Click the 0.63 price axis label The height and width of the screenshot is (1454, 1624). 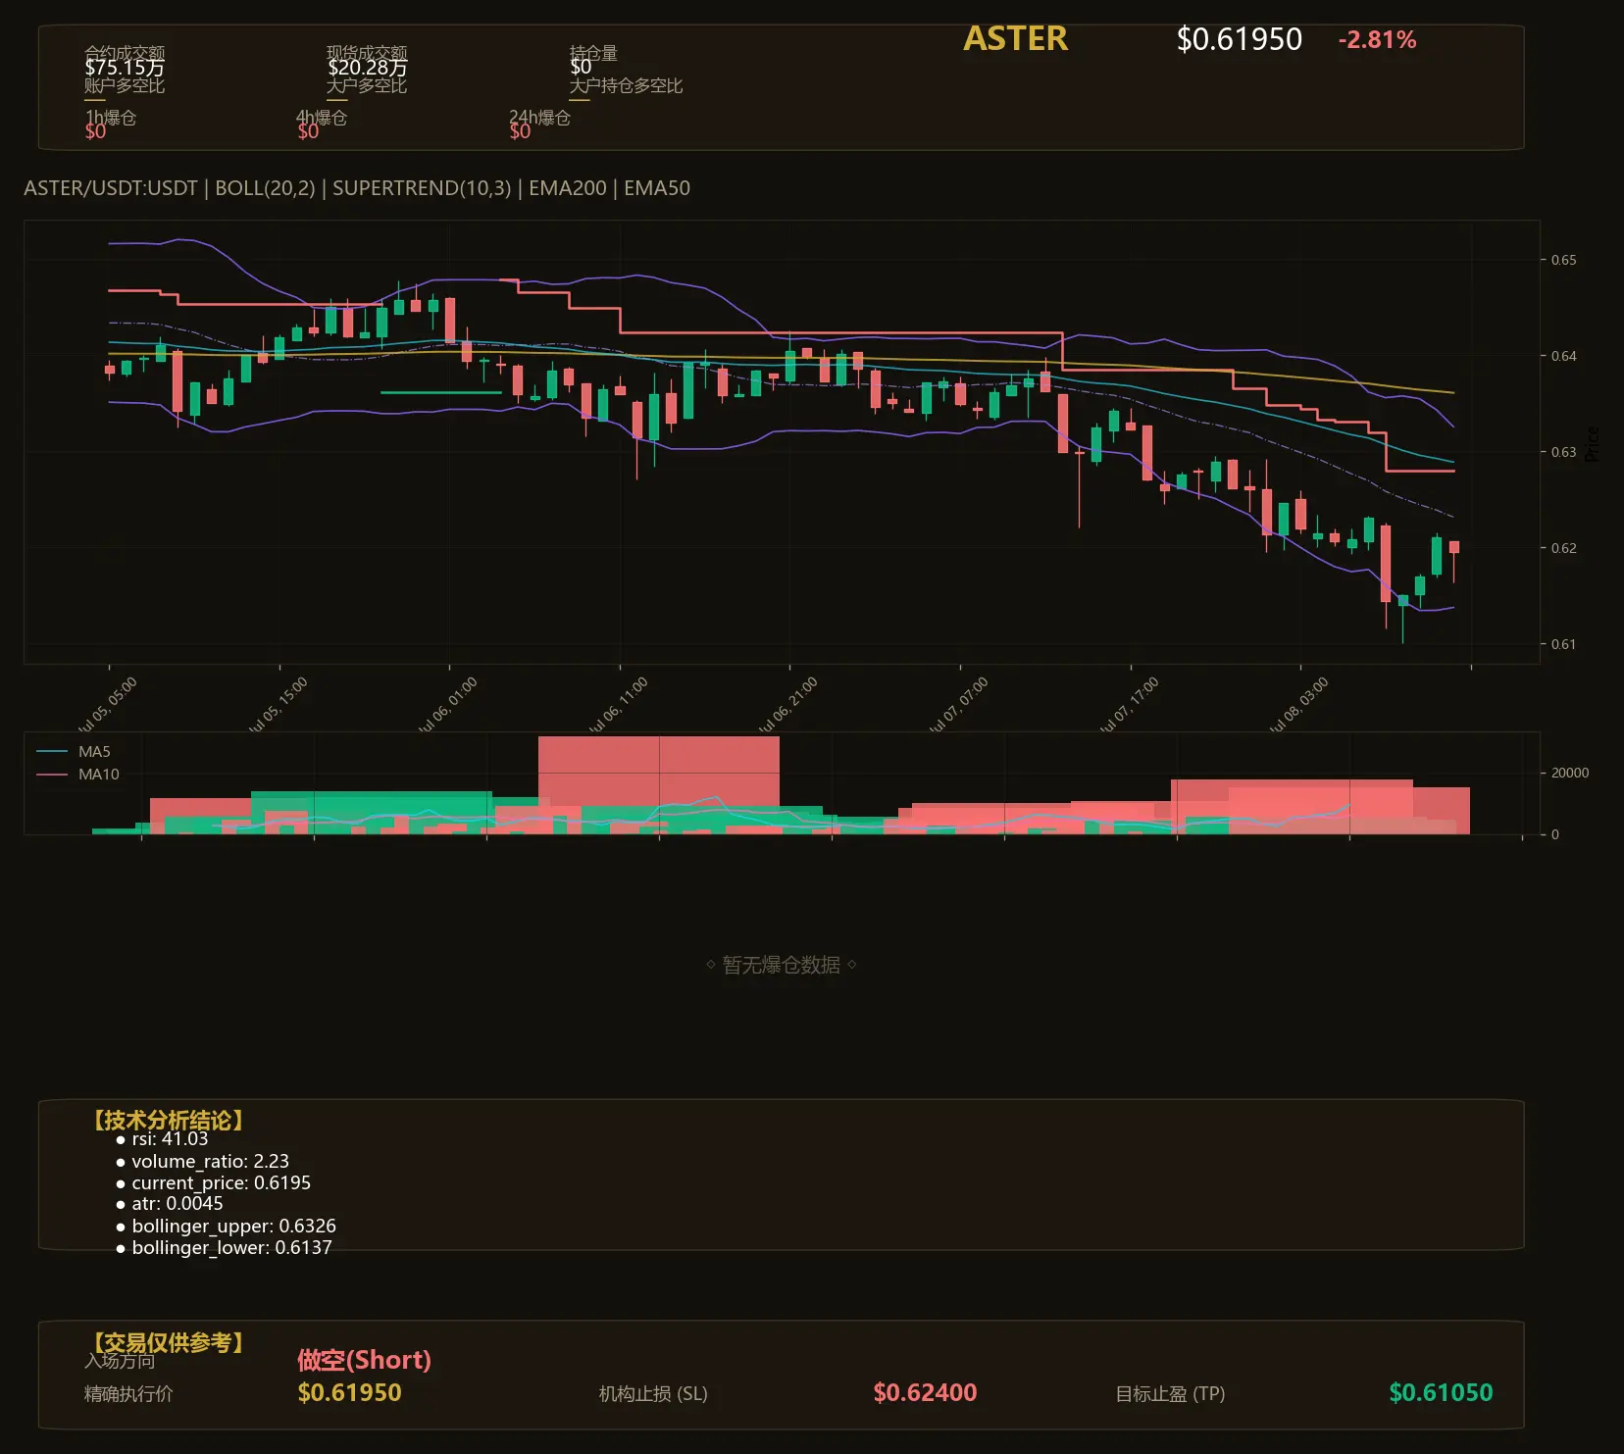point(1563,452)
